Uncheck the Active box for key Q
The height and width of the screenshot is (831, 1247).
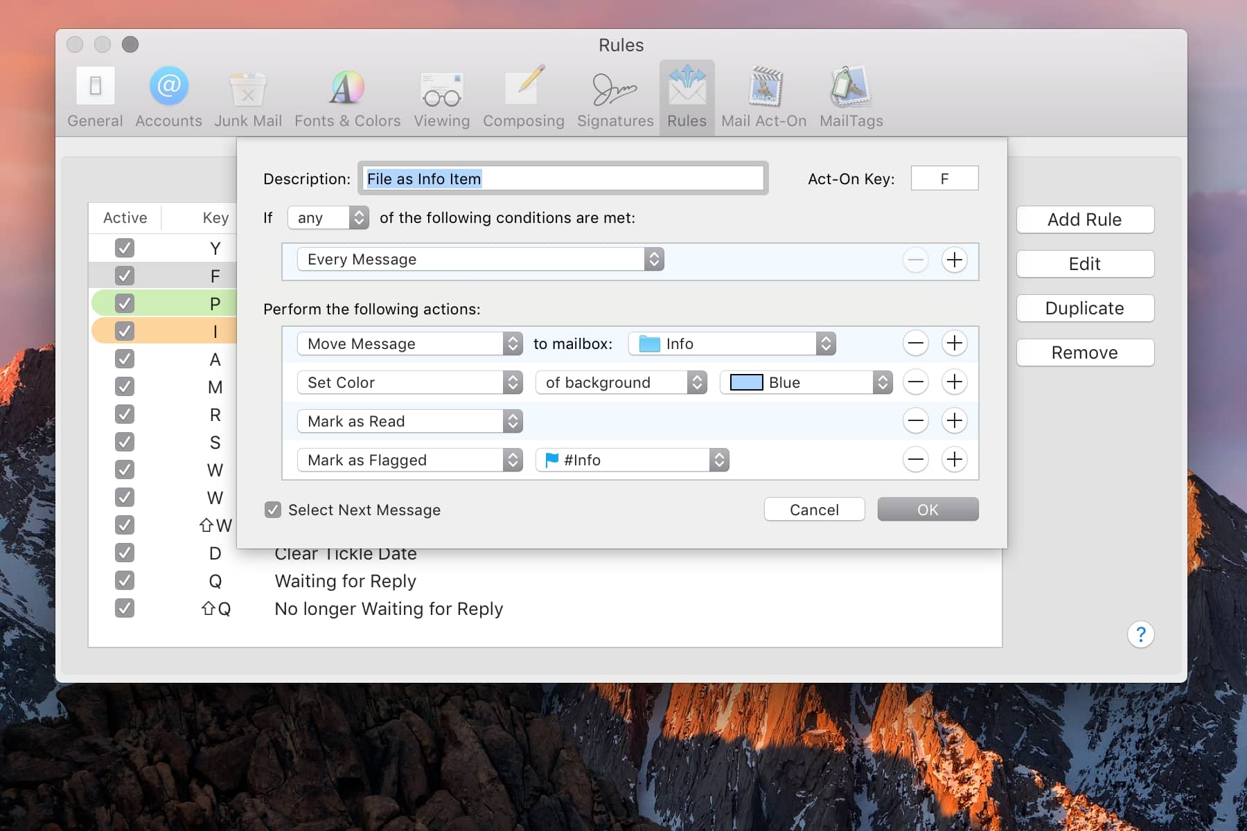click(x=125, y=580)
